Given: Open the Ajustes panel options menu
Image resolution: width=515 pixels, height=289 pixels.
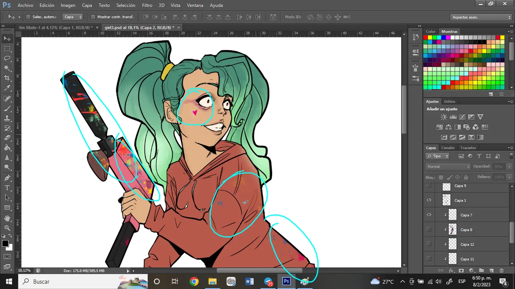Looking at the screenshot, I should [511, 102].
